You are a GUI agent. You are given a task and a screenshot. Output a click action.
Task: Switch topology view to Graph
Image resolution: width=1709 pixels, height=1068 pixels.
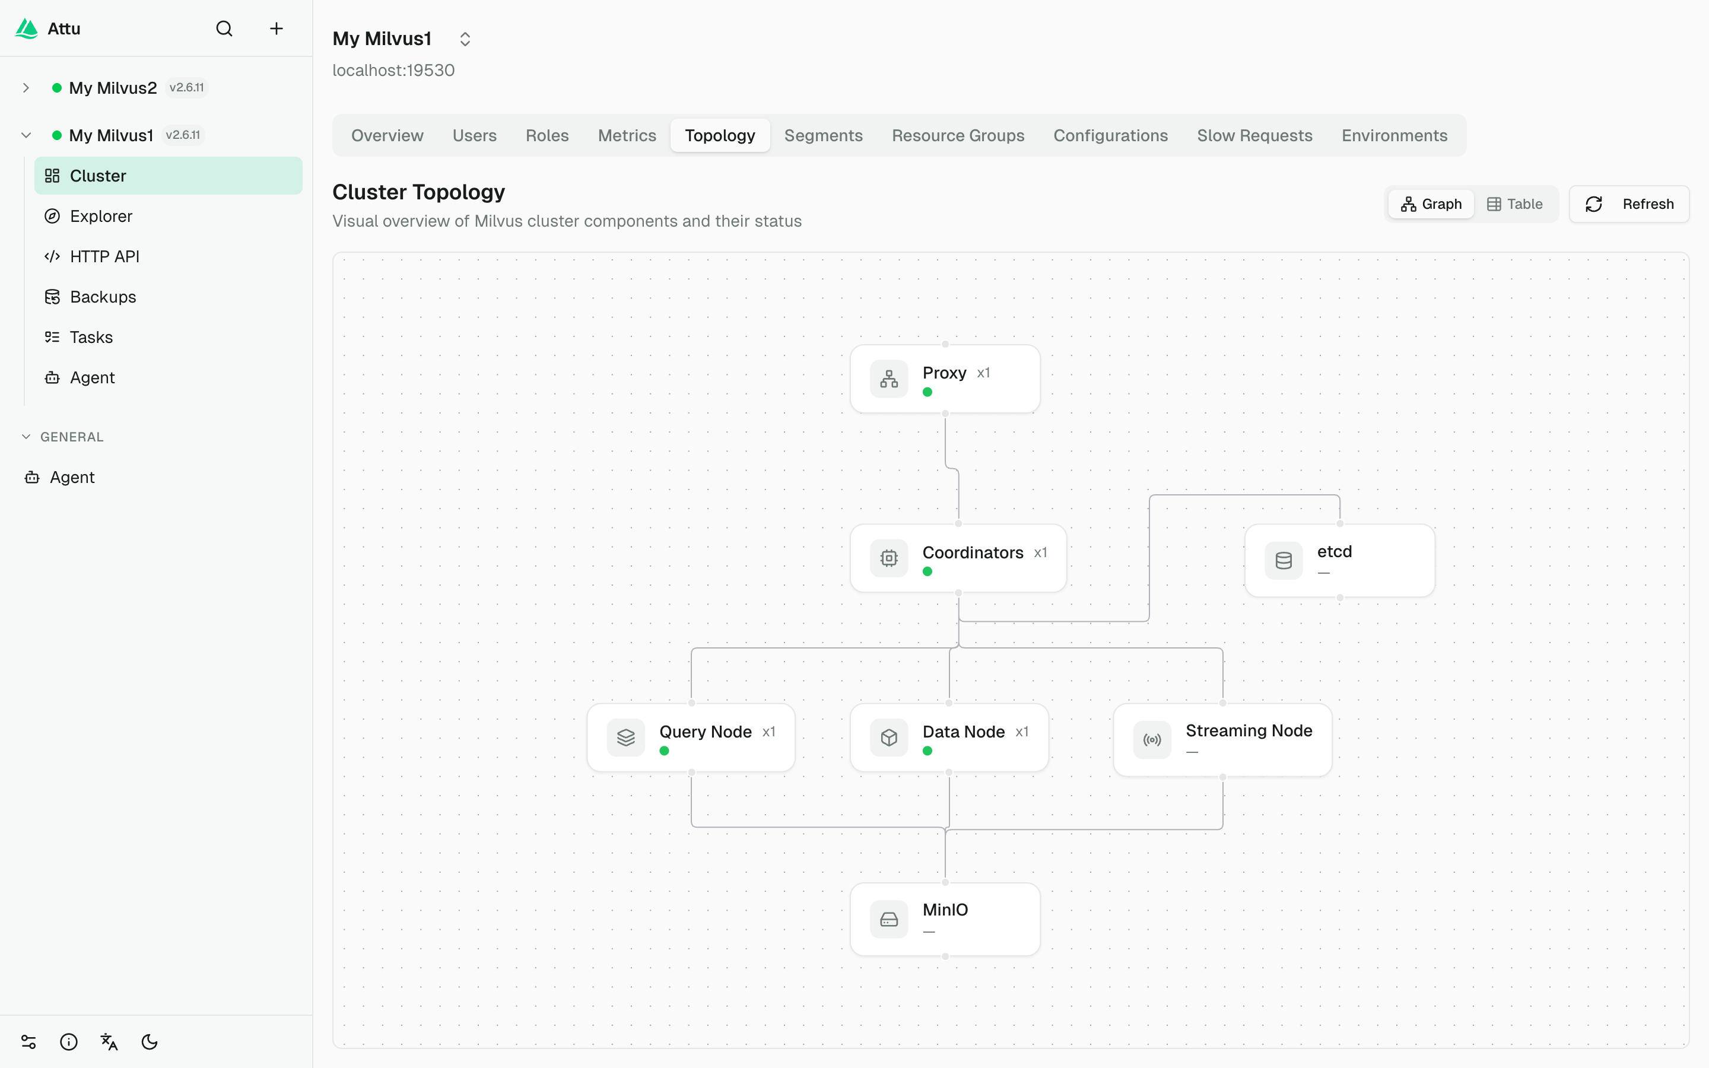1431,204
